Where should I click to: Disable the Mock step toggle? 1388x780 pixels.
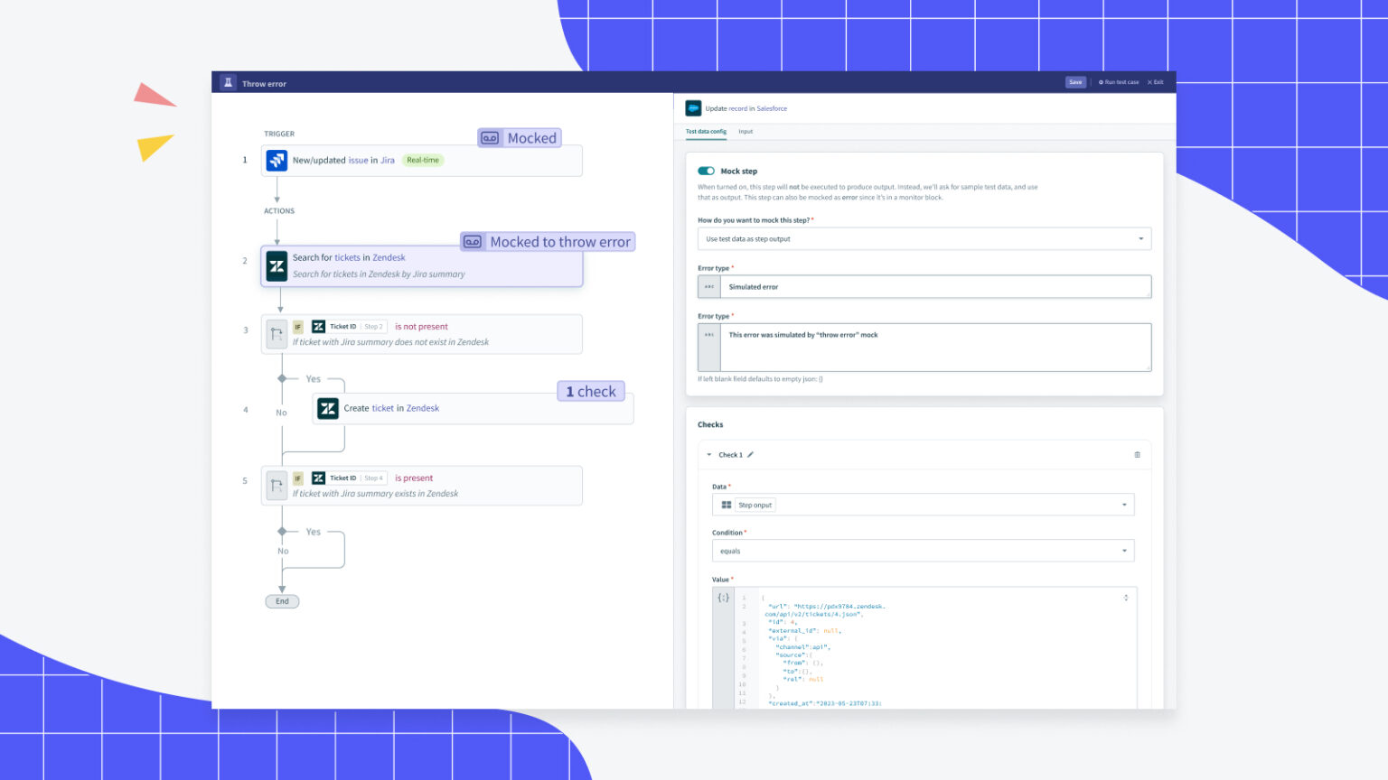tap(708, 170)
